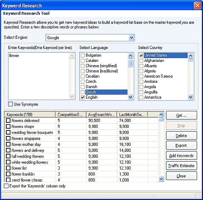Screen dimensions: 203x200
Task: Click the results table scroll-up arrow
Action: point(161,115)
